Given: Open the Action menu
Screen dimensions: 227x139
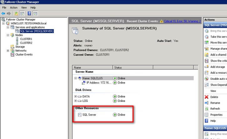Looking at the screenshot, I should click(x=14, y=7).
